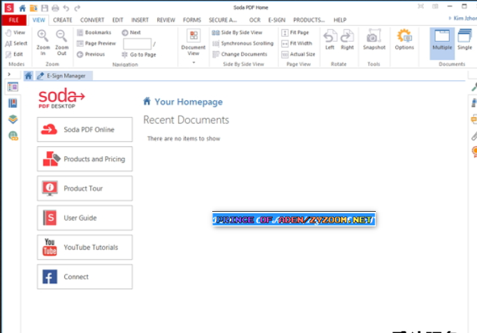Image resolution: width=477 pixels, height=333 pixels.
Task: Click the S application logo icon
Action: [9, 8]
